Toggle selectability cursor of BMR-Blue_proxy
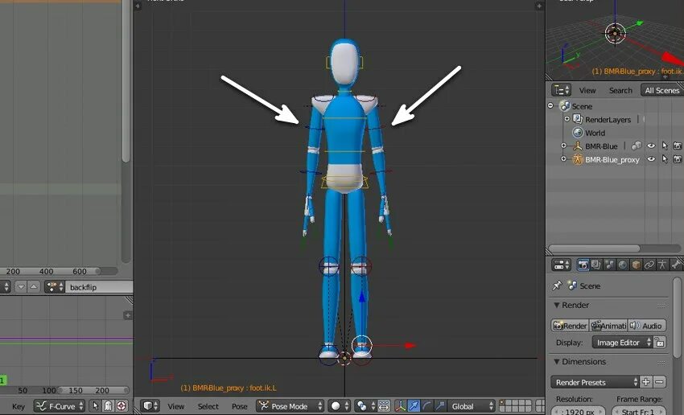 point(665,159)
